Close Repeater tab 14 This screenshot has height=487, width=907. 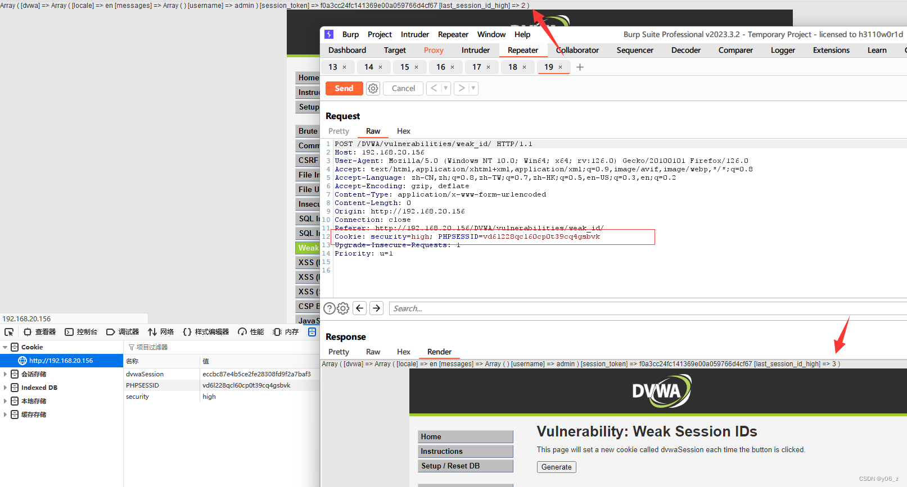[x=381, y=67]
